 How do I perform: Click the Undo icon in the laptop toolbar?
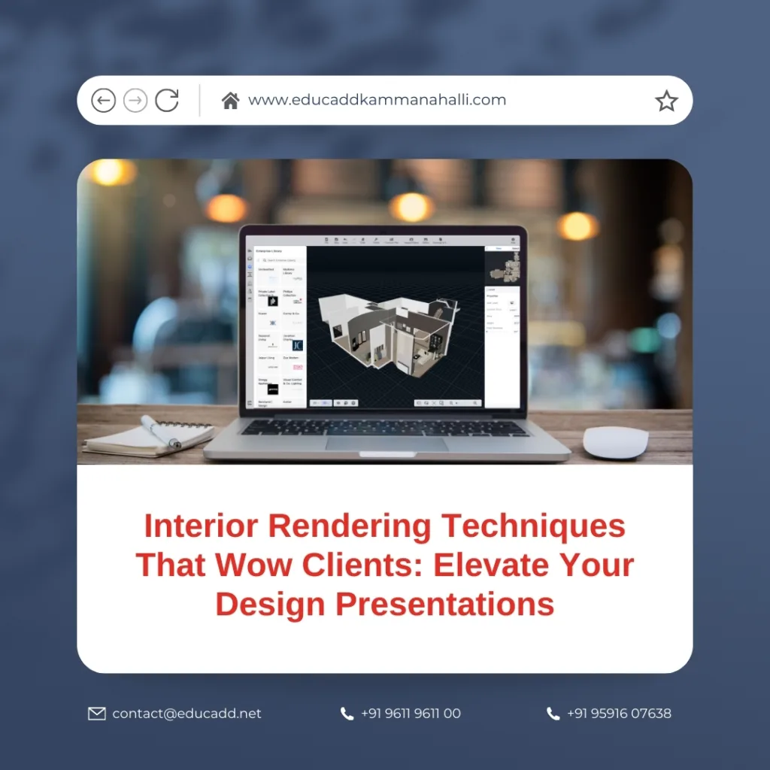(x=345, y=240)
